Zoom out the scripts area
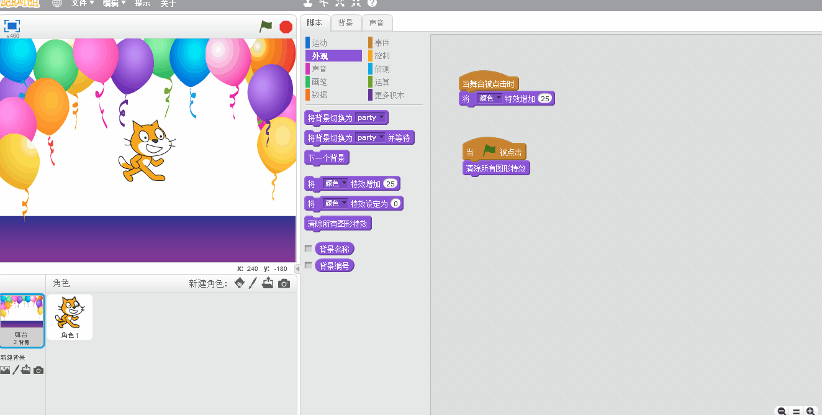The width and height of the screenshot is (822, 415). pos(782,411)
